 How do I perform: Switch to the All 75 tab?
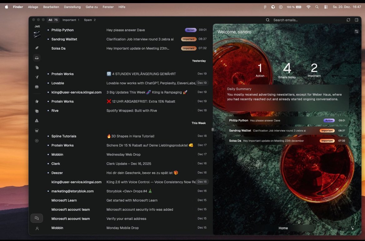click(53, 20)
